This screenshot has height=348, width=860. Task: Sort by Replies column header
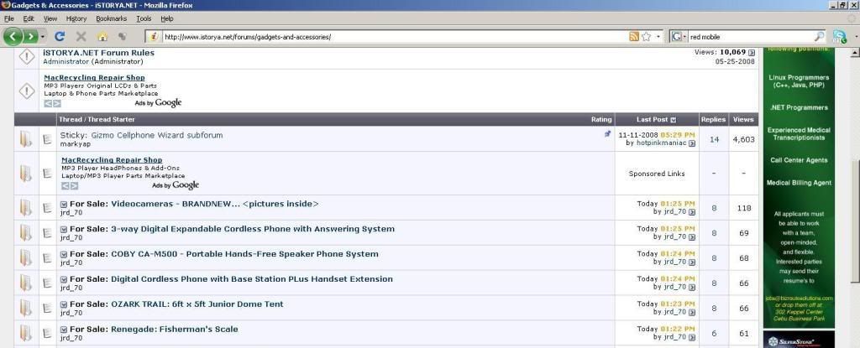tap(713, 119)
